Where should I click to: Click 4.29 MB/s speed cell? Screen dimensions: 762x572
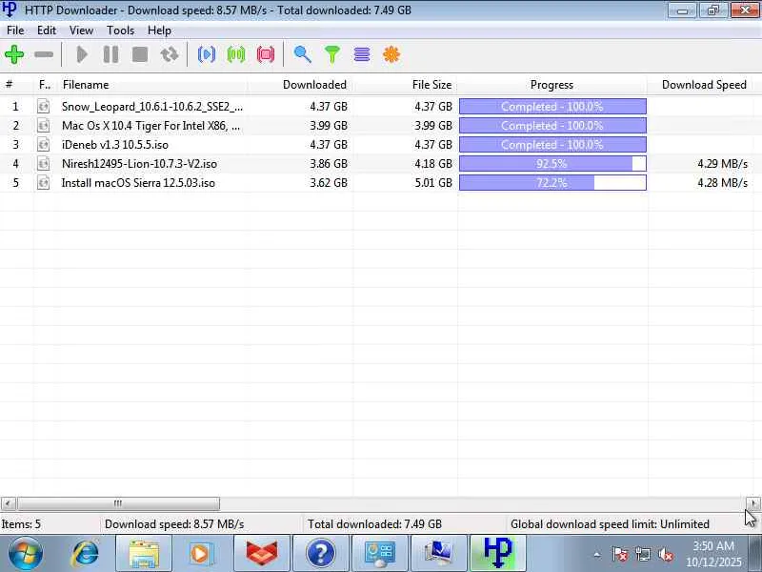tap(722, 163)
